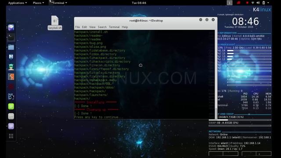Click the 'hackpack/lzrecon.directory' terminal line

(97, 65)
